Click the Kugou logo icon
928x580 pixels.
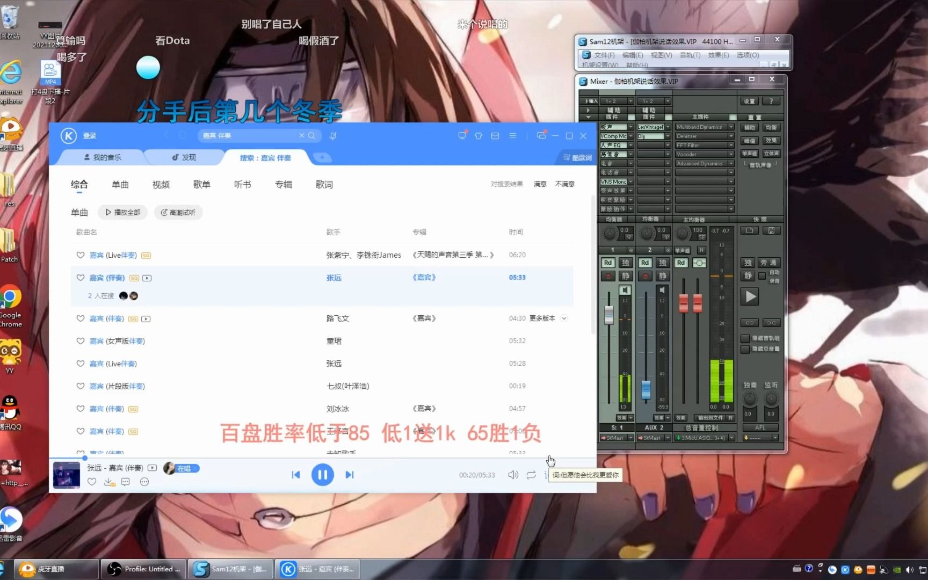[69, 135]
